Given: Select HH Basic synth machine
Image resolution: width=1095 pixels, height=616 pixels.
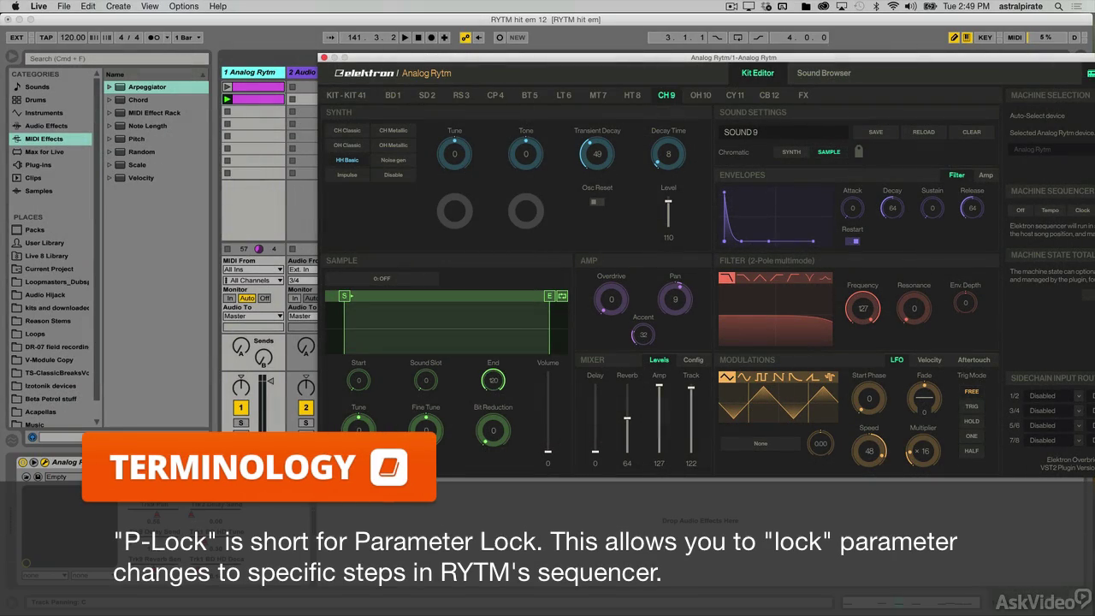Looking at the screenshot, I should tap(347, 160).
